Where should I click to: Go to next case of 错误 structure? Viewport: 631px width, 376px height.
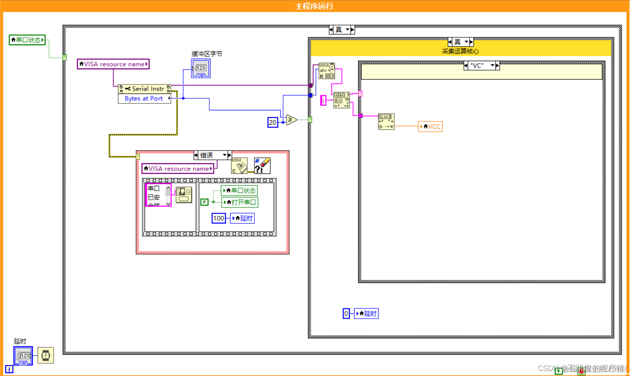pos(229,155)
